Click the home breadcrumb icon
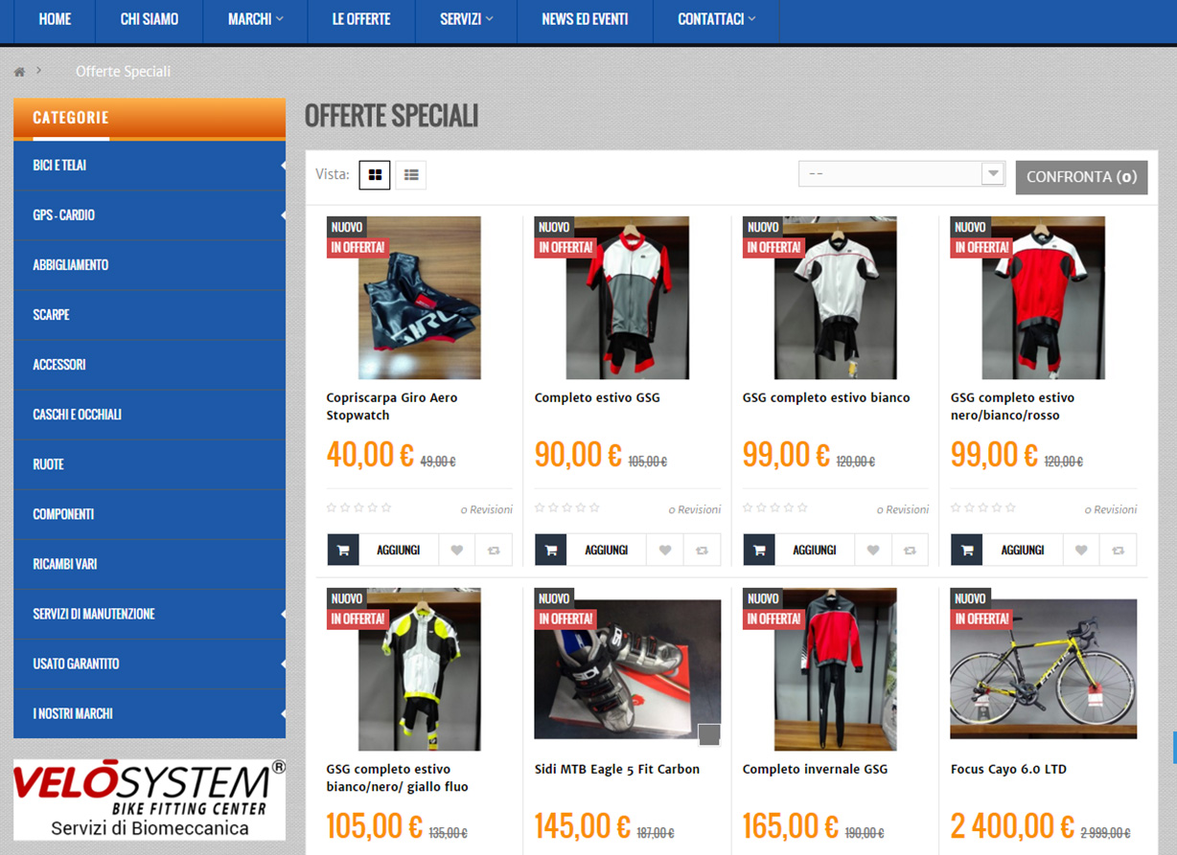This screenshot has width=1177, height=855. [x=19, y=72]
